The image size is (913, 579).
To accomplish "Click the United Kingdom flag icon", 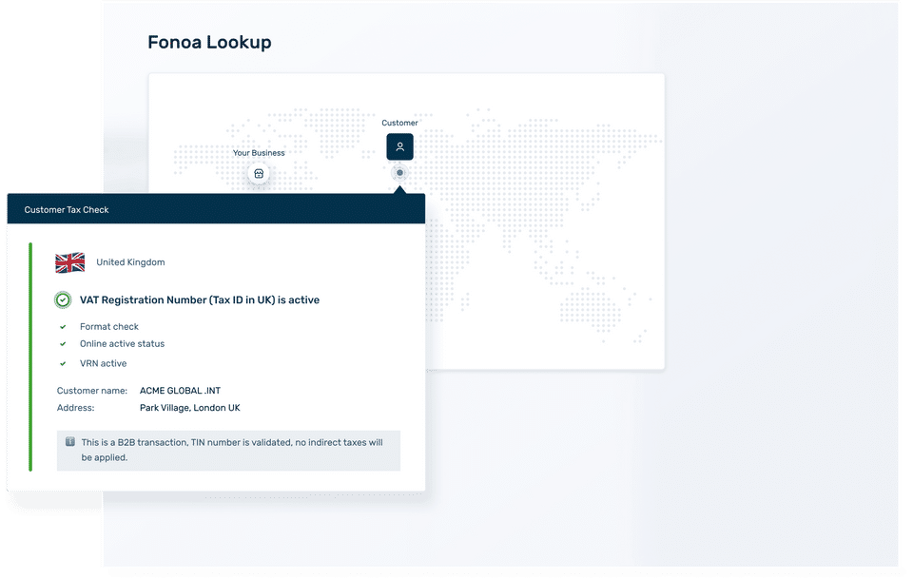I will coord(69,262).
